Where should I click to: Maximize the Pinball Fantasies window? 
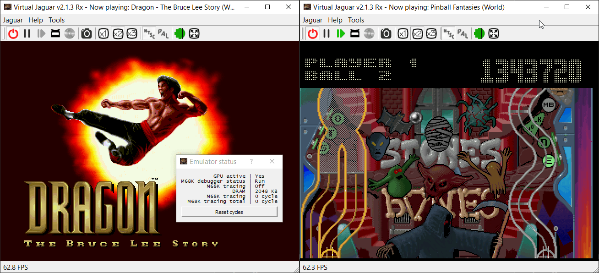(x=567, y=7)
